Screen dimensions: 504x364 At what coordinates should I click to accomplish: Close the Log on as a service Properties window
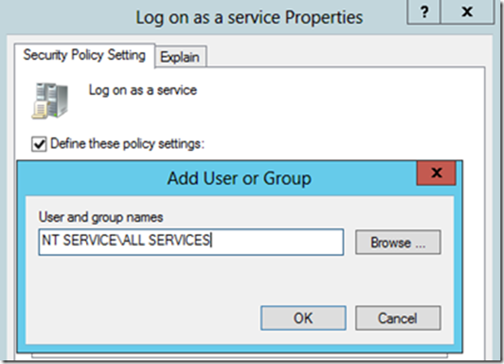(x=467, y=12)
